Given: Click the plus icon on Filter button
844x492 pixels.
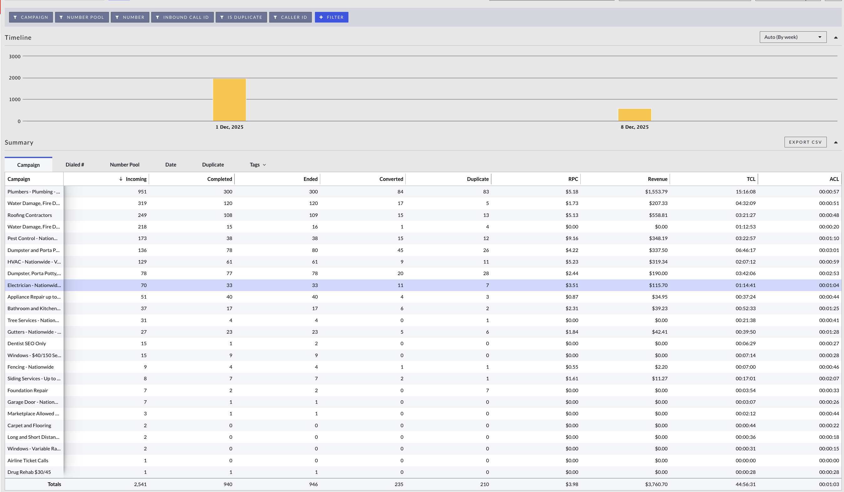Looking at the screenshot, I should coord(321,18).
